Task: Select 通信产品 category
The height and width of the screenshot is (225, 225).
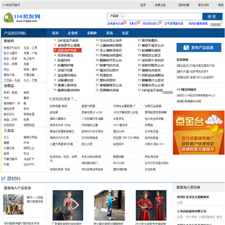Action: (x=9, y=75)
